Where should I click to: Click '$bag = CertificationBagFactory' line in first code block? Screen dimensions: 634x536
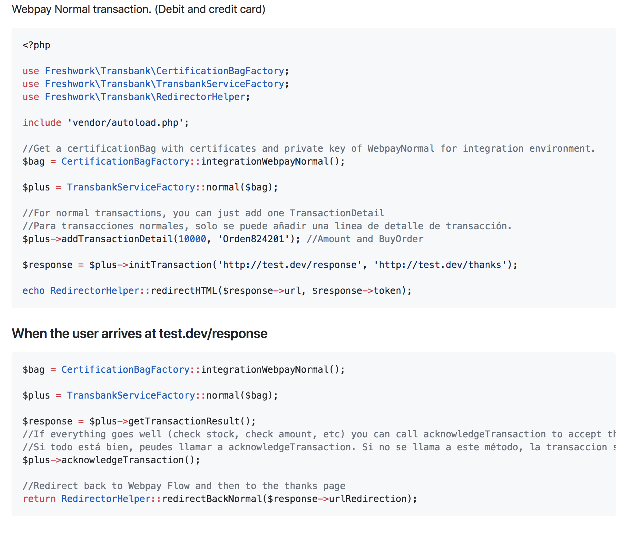(184, 162)
